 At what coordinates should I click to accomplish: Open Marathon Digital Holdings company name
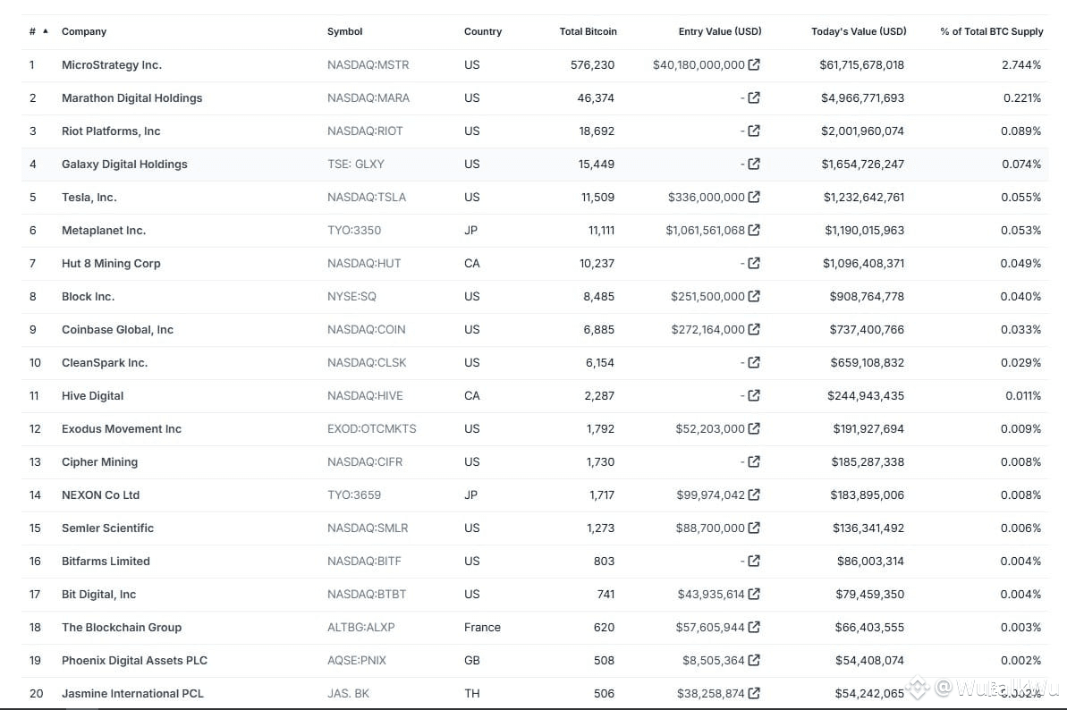[132, 98]
